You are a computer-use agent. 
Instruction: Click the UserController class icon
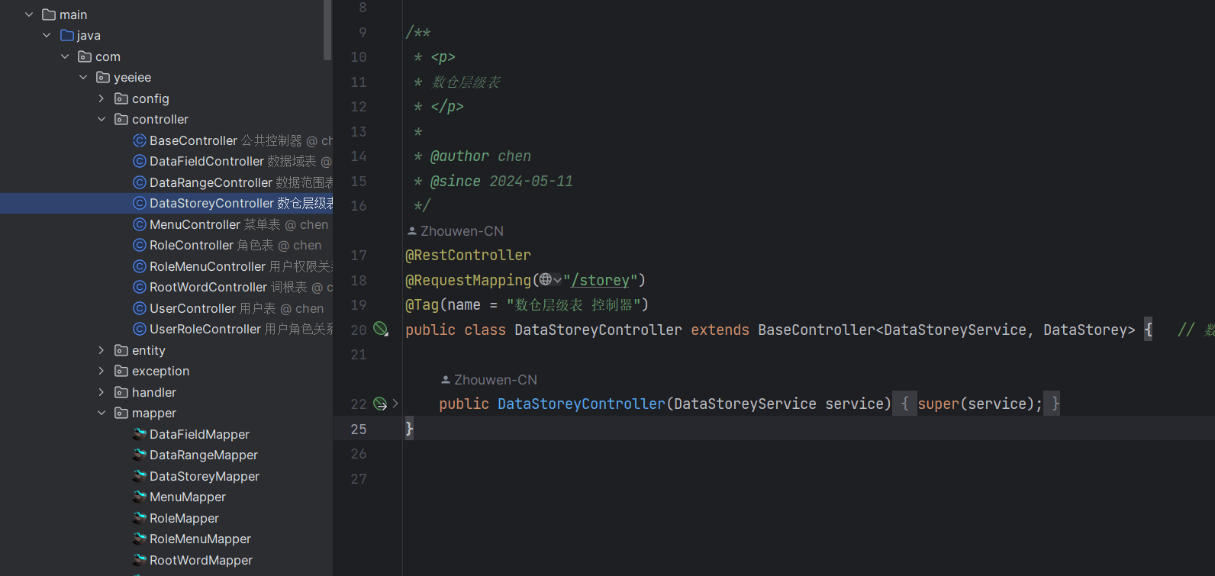(140, 308)
